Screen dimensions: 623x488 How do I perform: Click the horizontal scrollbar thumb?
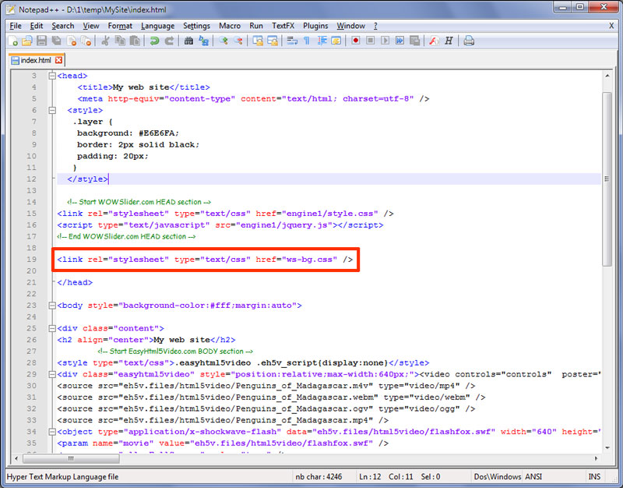[71, 458]
